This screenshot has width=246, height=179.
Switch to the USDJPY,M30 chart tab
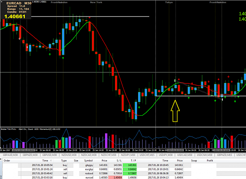[166, 155]
